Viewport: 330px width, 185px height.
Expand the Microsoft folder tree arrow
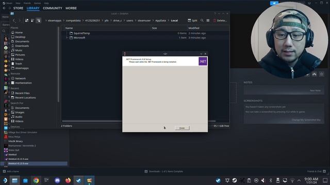[67, 38]
